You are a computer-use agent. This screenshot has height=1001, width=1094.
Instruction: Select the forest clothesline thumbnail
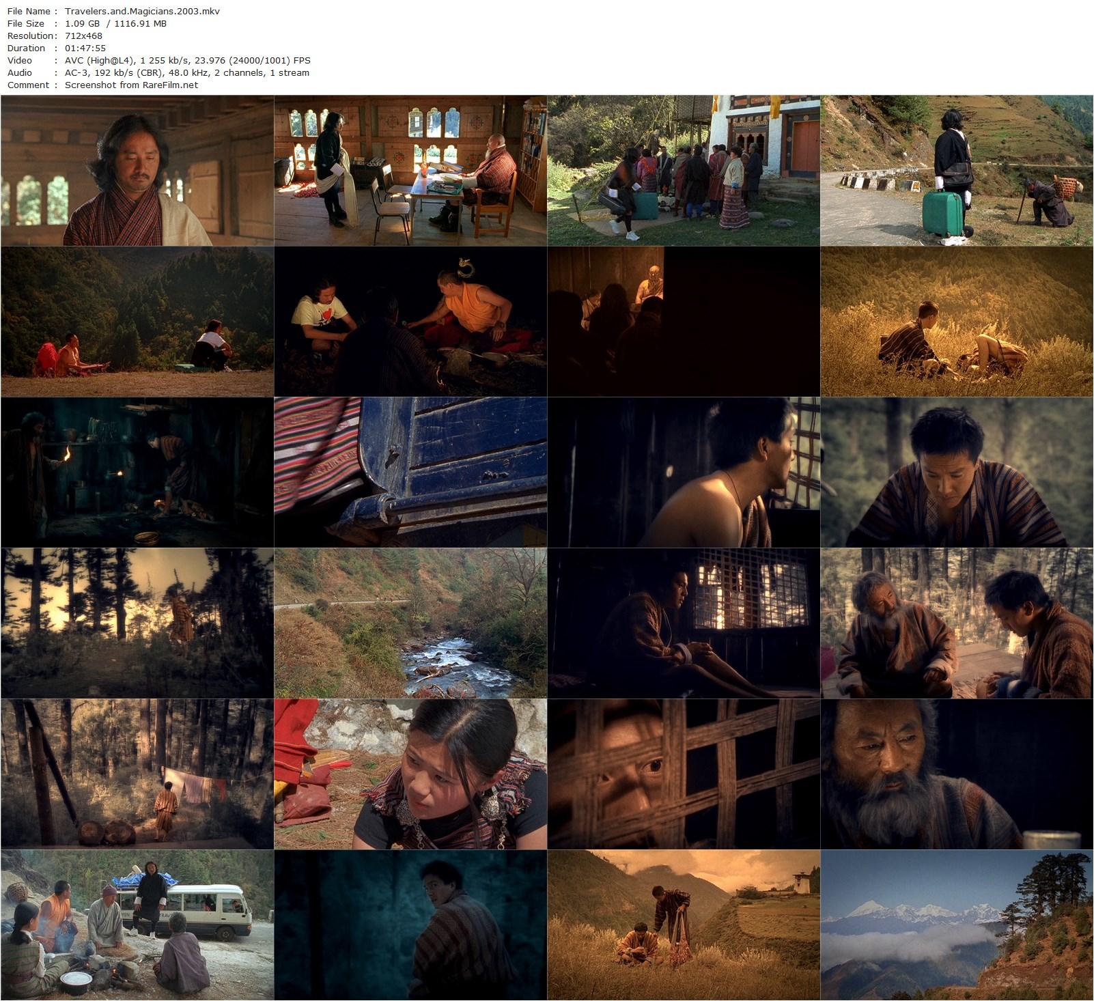click(137, 774)
